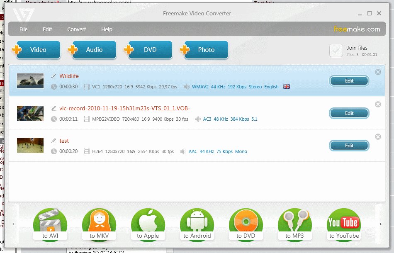The height and width of the screenshot is (253, 394).
Task: Rename vlc-record using its pencil icon
Action: point(54,108)
